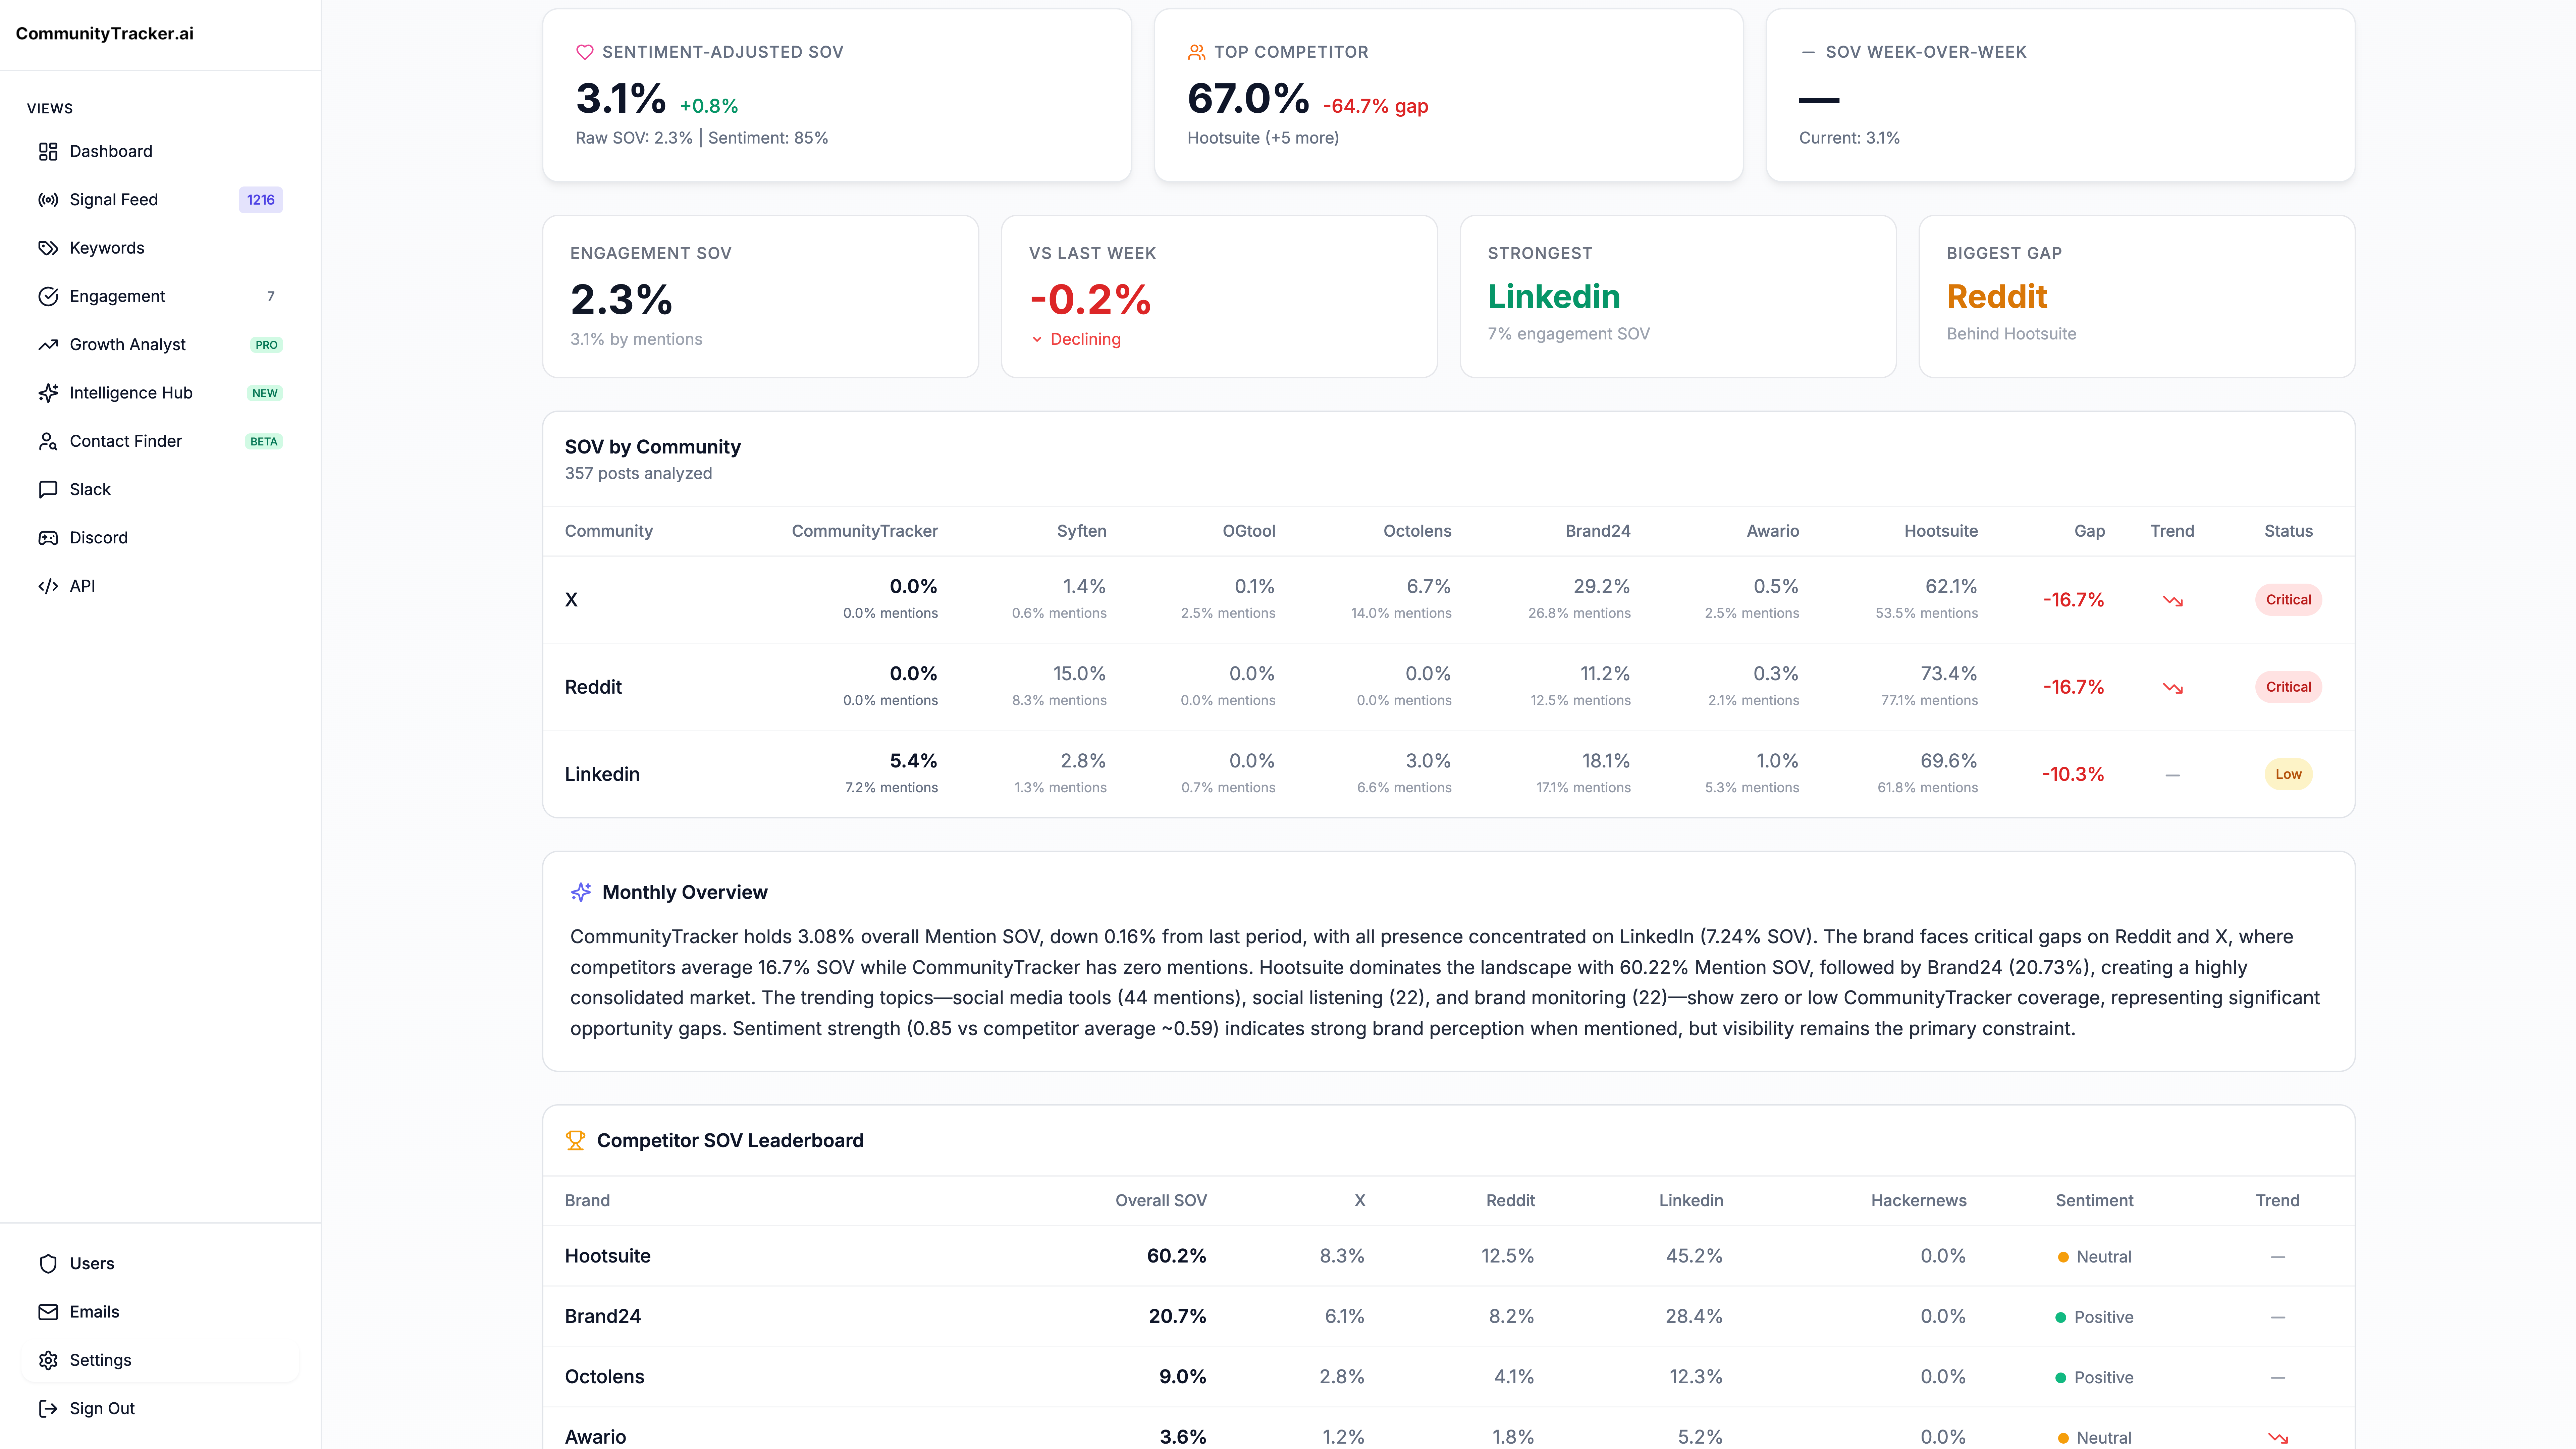Viewport: 2576px width, 1449px height.
Task: Click the Keywords tag icon
Action: [x=48, y=248]
